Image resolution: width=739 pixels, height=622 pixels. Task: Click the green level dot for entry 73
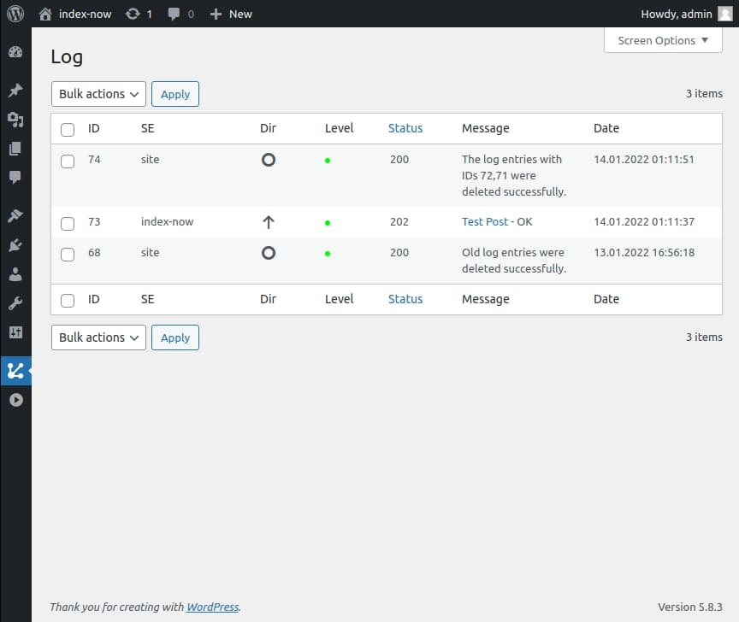pos(328,223)
